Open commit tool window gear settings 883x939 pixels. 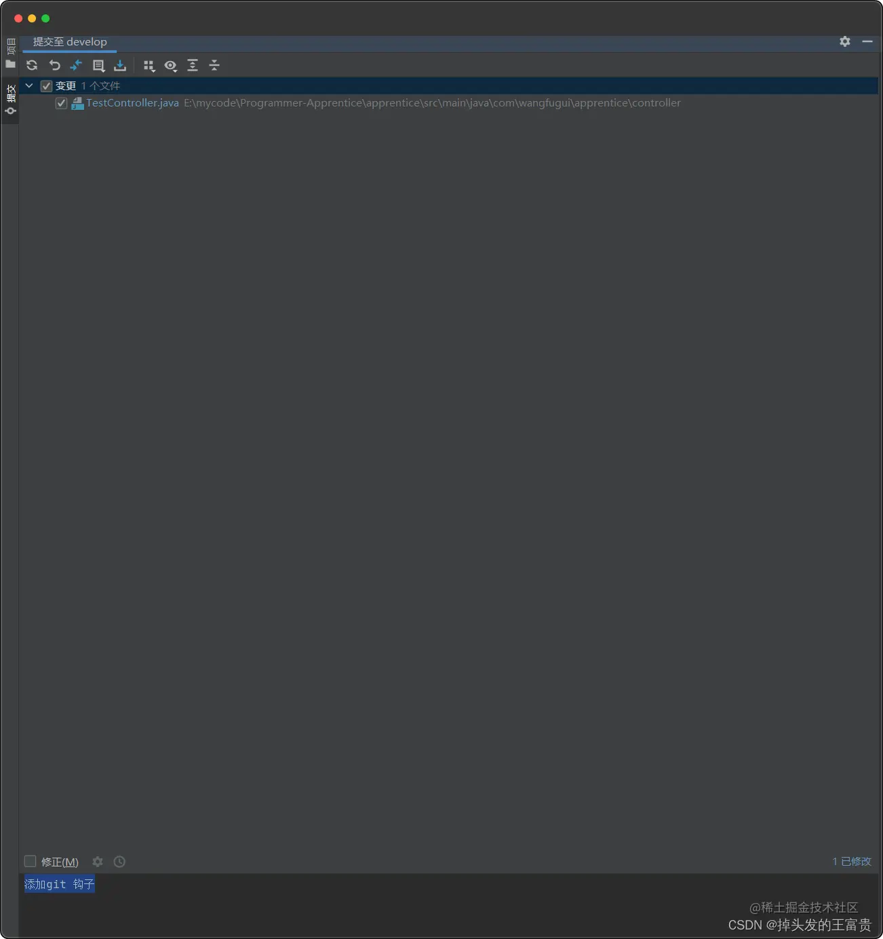coord(845,41)
